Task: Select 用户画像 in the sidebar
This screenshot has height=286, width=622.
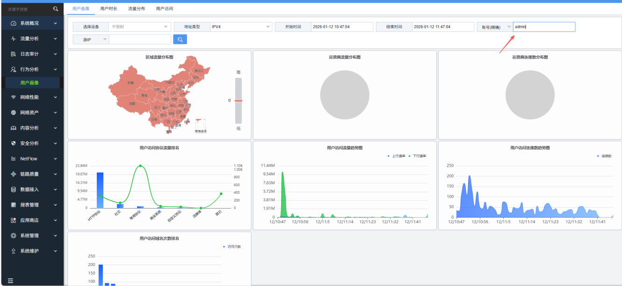Action: 30,83
